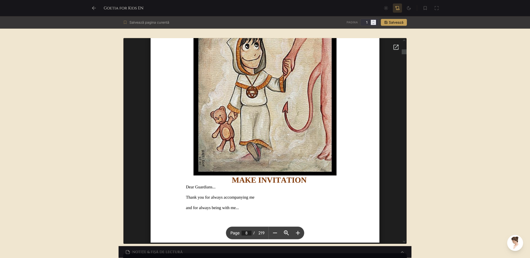This screenshot has width=530, height=258.
Task: Click the PDF page number field showing 8
Action: coord(246,233)
